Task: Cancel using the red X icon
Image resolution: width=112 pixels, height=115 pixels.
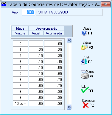Action: (86, 105)
